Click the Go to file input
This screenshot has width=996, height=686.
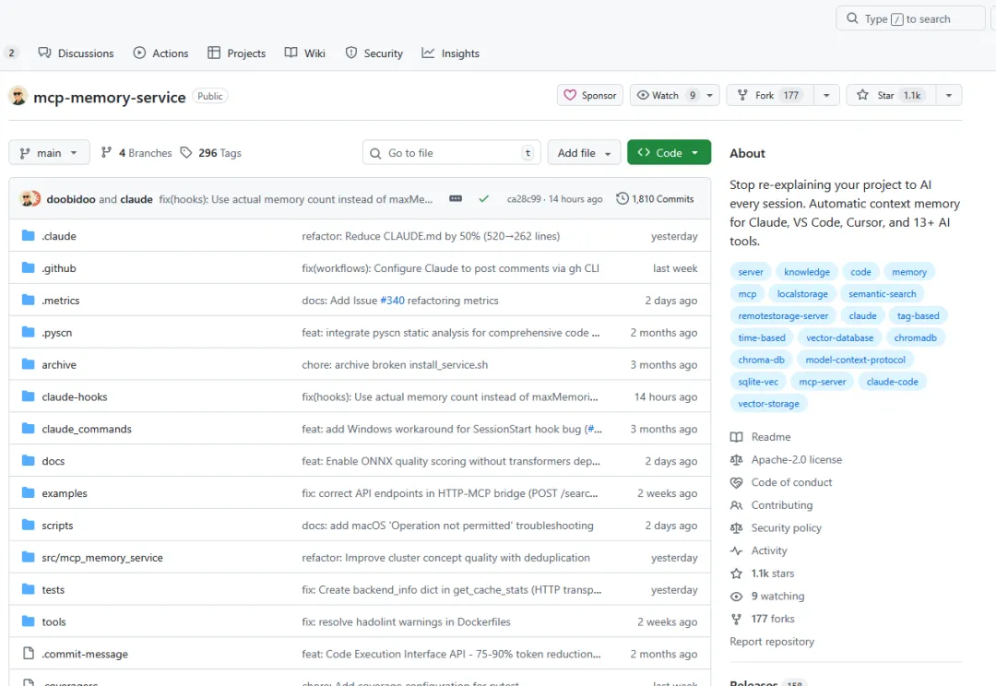point(452,152)
